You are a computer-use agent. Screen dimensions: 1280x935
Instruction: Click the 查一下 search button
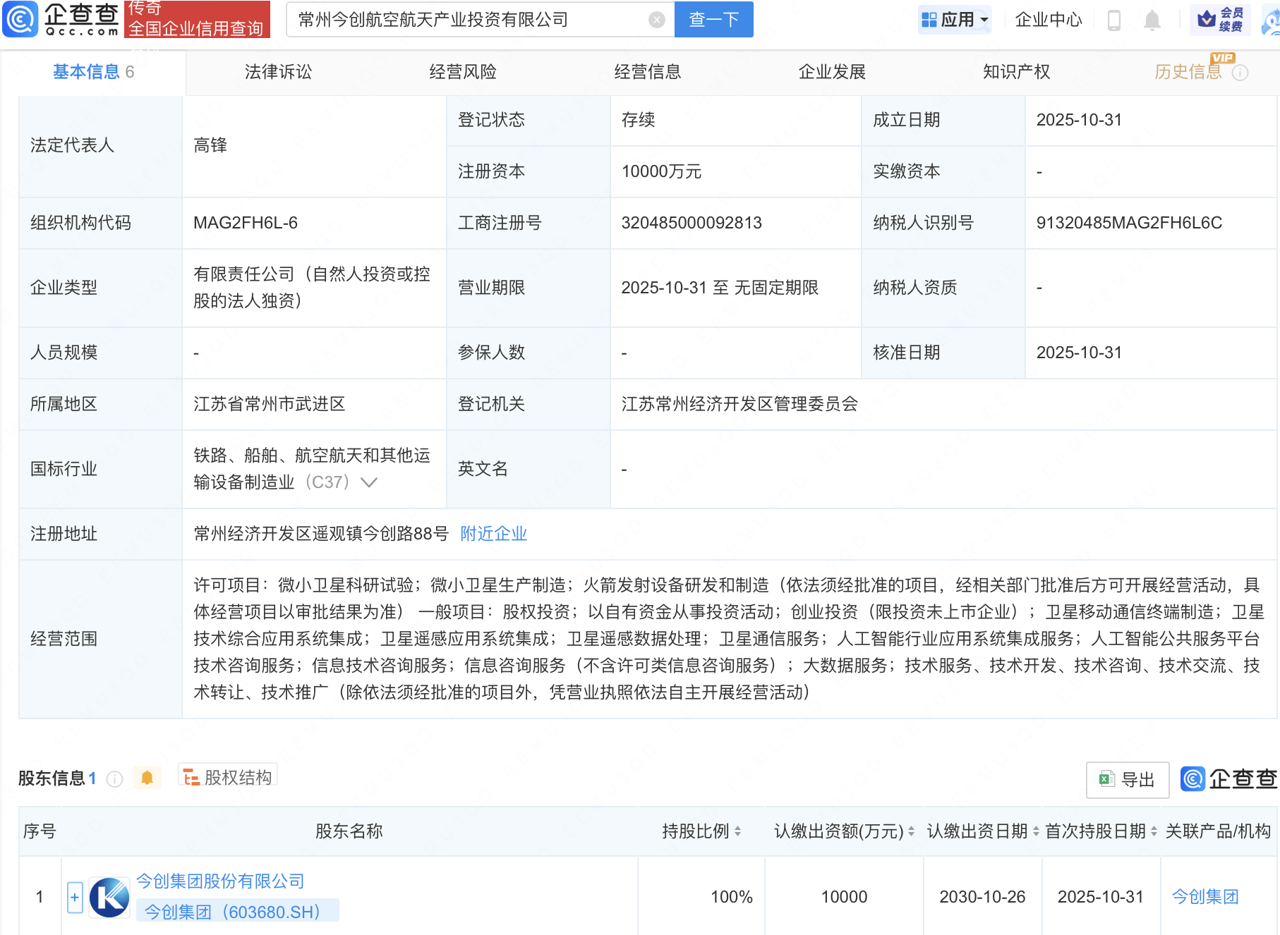point(713,19)
